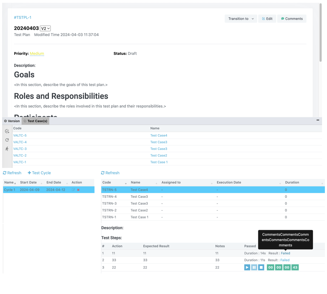This screenshot has width=327, height=294.
Task: Click the Edit button
Action: point(267,19)
